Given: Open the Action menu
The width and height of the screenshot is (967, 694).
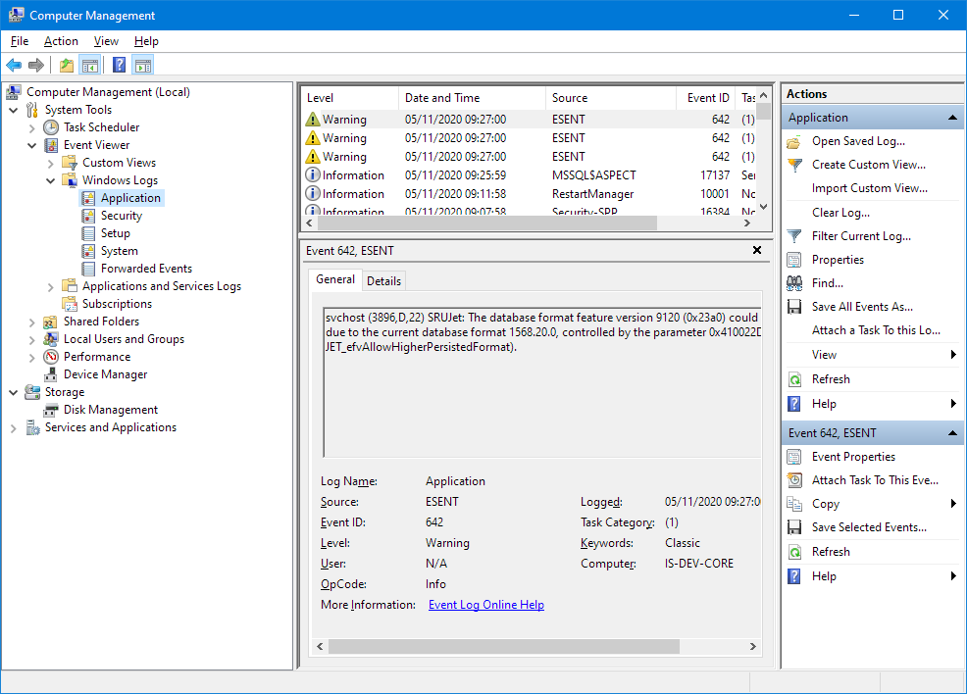Looking at the screenshot, I should tap(61, 41).
